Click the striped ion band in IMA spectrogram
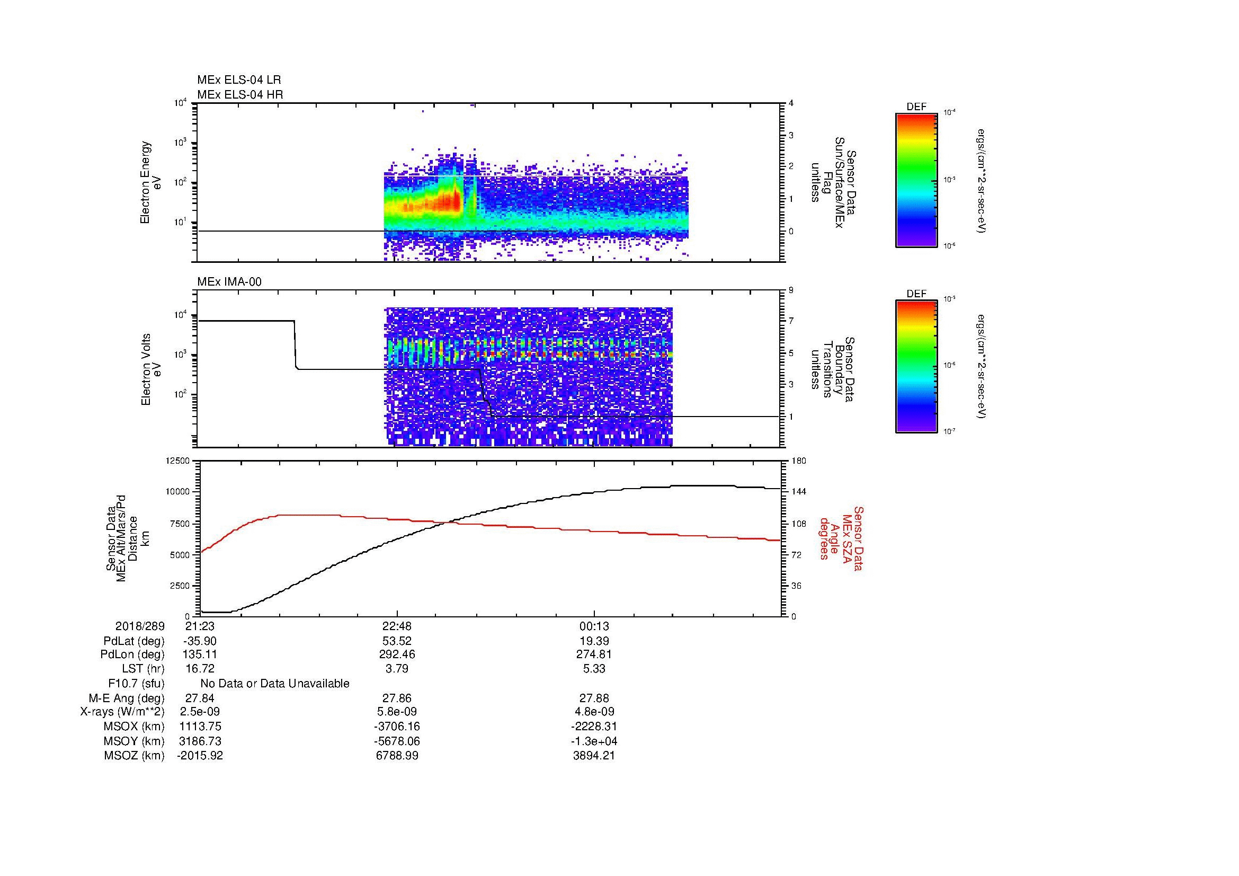The height and width of the screenshot is (876, 1239). pyautogui.click(x=529, y=350)
